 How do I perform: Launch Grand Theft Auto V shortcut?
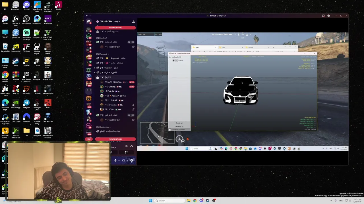(48, 34)
